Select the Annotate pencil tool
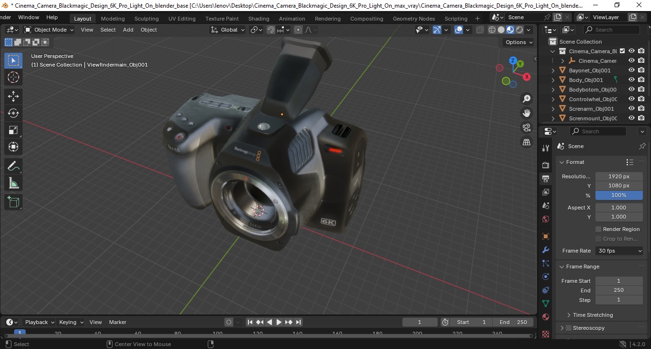 [13, 166]
